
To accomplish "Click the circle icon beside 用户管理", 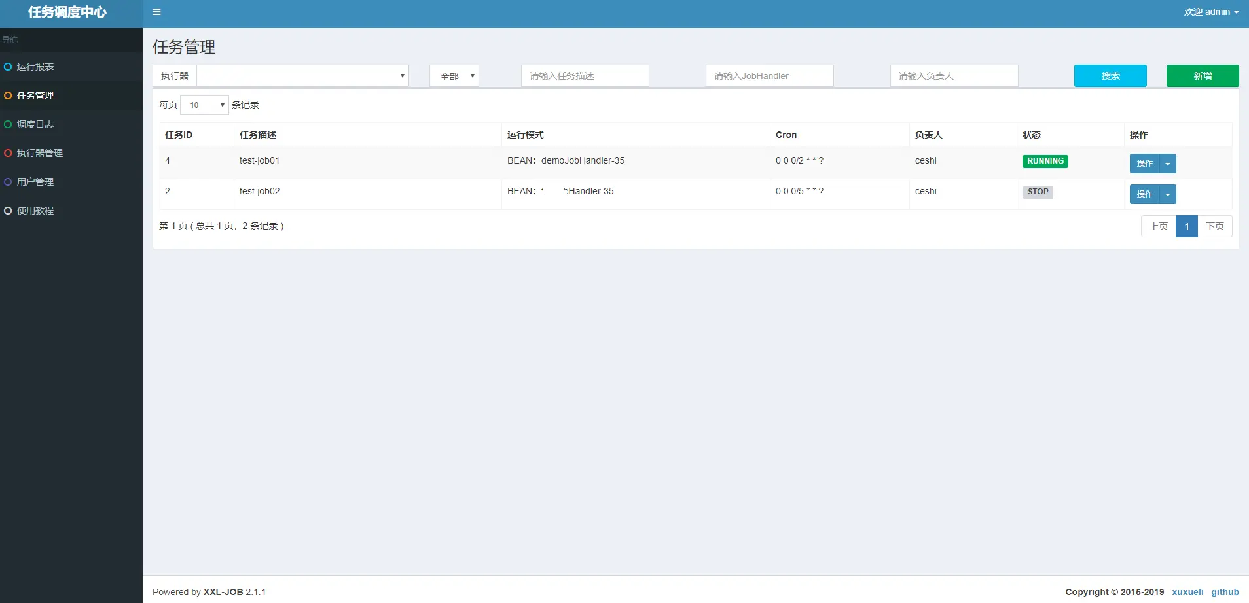I will coord(8,182).
